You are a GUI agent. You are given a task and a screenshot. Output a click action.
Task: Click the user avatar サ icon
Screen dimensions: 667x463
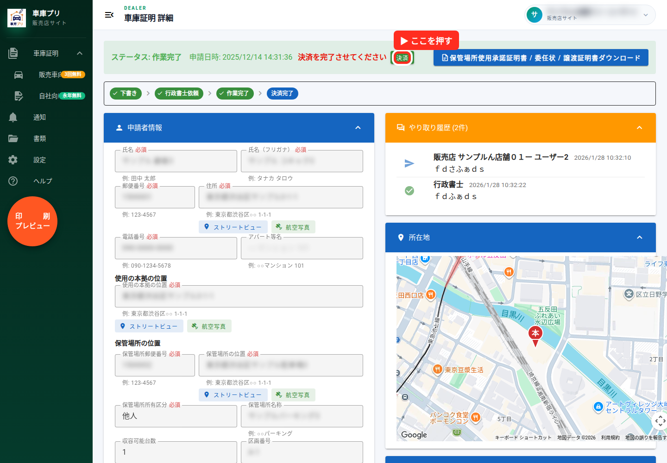click(x=535, y=15)
